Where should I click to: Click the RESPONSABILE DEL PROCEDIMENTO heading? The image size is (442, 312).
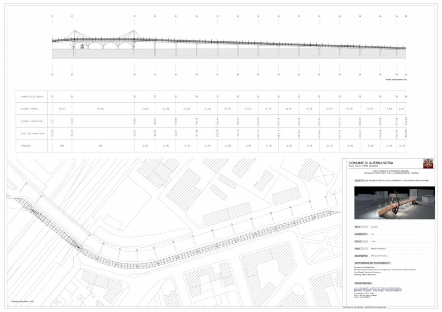tap(372, 263)
